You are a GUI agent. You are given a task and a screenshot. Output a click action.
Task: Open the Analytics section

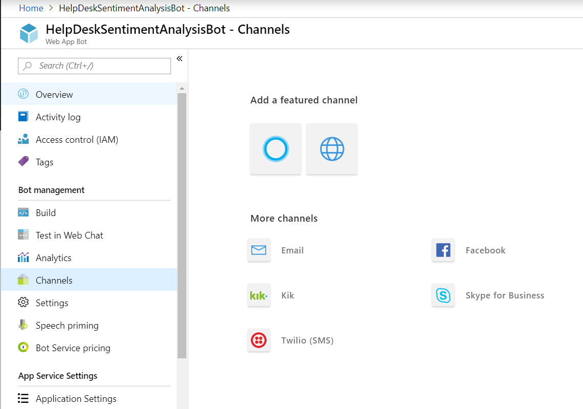coord(53,258)
